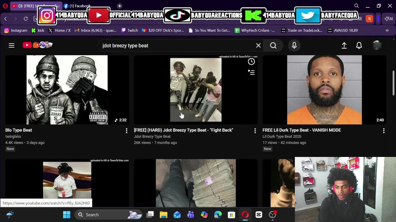Play the Blo Type Beat thumbnail
The width and height of the screenshot is (396, 222).
67,90
